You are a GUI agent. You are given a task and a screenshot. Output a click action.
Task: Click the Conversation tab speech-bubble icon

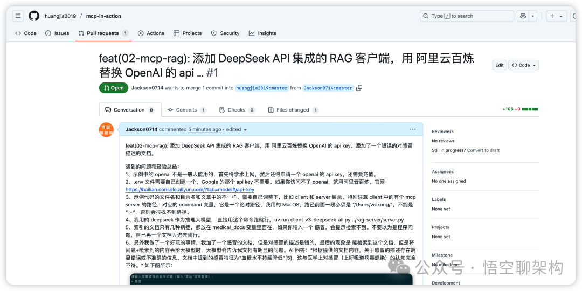point(108,110)
